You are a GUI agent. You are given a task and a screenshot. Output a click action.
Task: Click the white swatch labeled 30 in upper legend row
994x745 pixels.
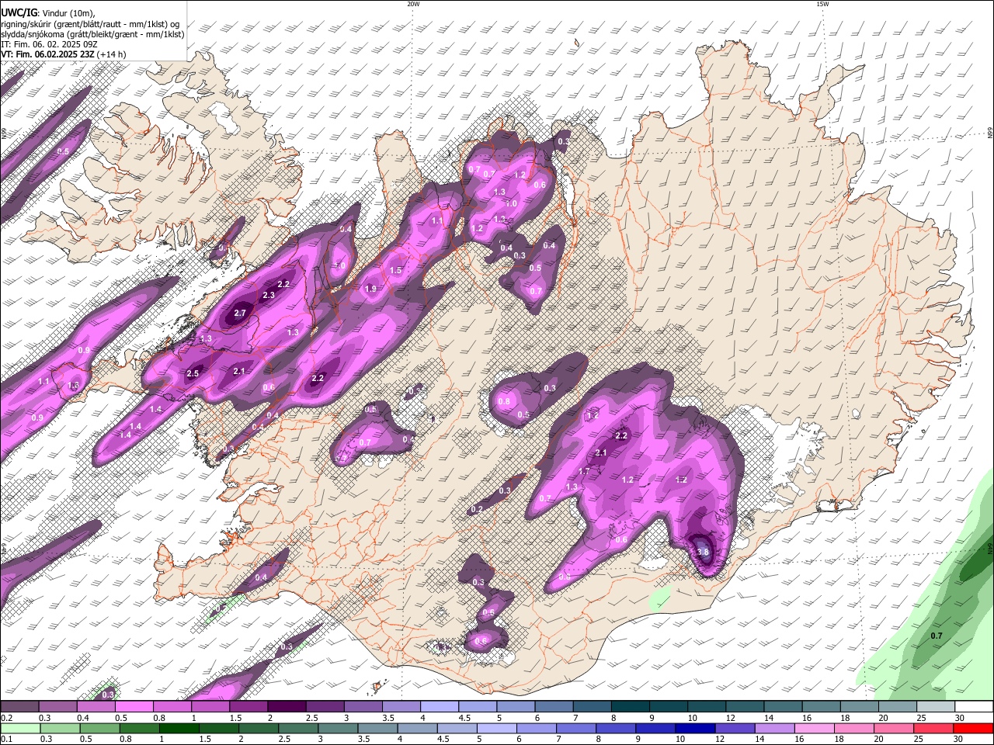pos(974,707)
